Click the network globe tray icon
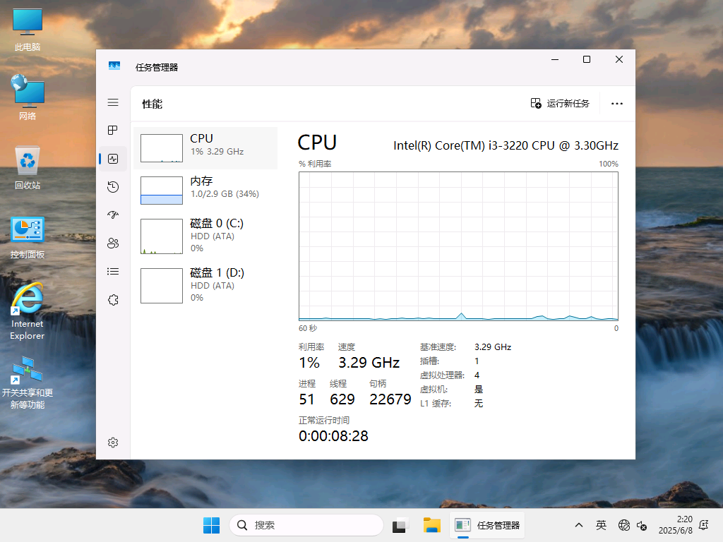Screen dimensions: 723x542 [x=624, y=525]
